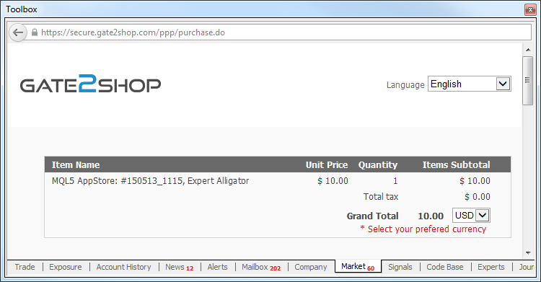Viewport: 541px width, 282px height.
Task: Click the vertical scrollbar thumb
Action: [x=528, y=81]
